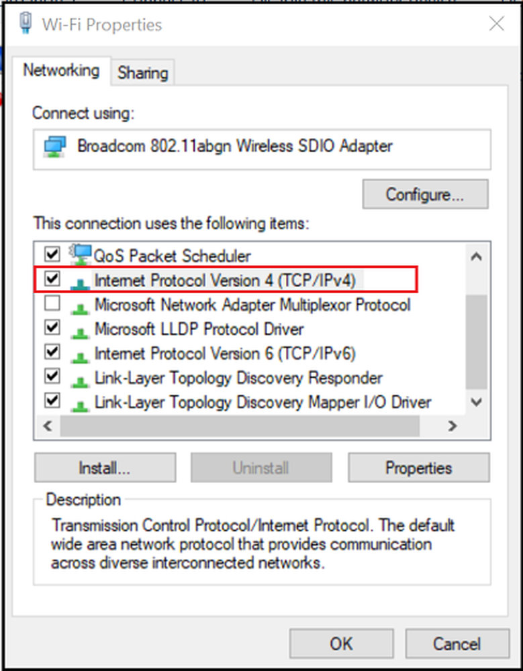
Task: Click the Properties button
Action: (x=418, y=468)
